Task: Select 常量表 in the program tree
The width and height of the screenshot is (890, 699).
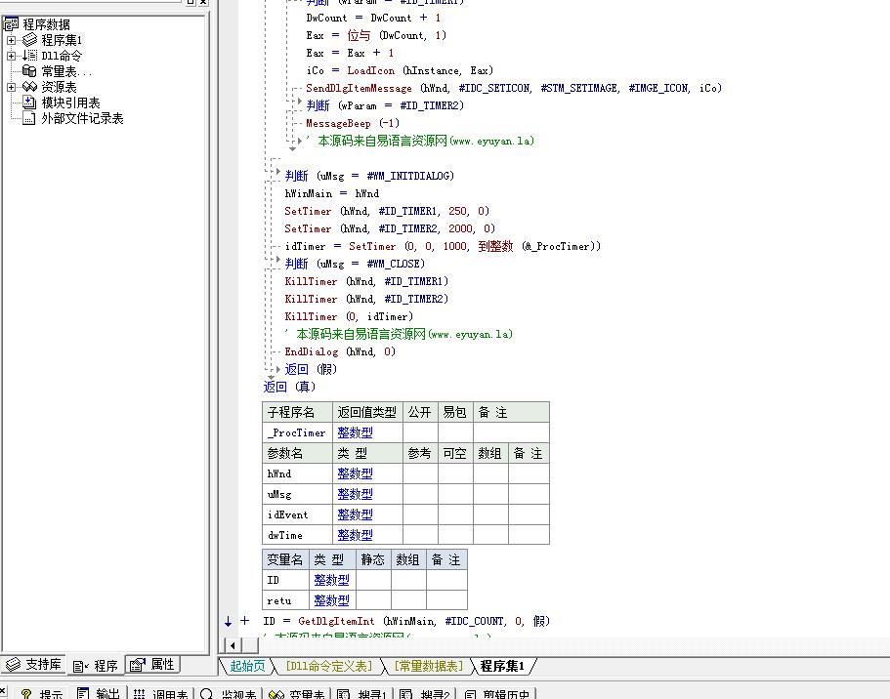Action: tap(65, 71)
